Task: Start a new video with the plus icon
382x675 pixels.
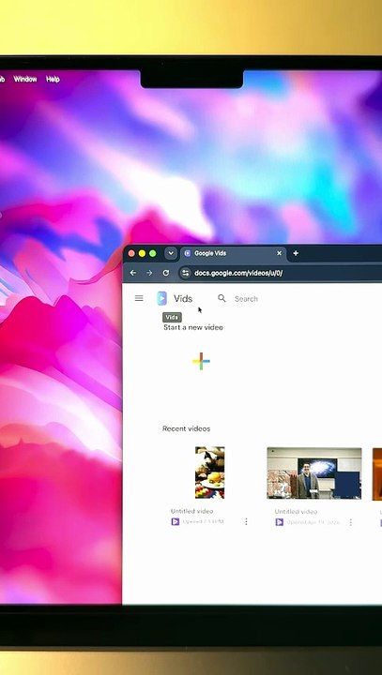Action: pos(202,361)
